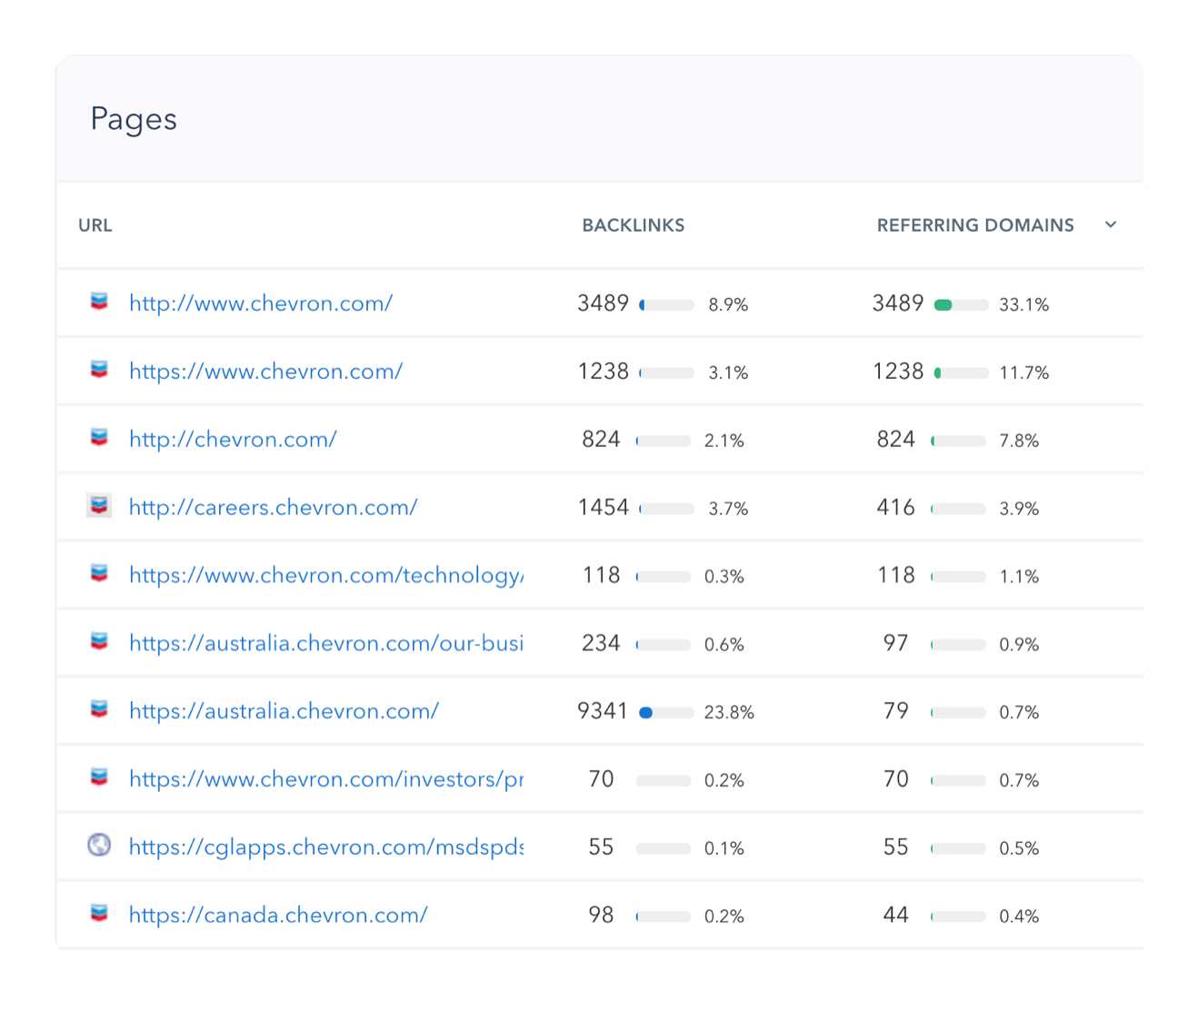
Task: Select the referring domains value 79
Action: 896,711
